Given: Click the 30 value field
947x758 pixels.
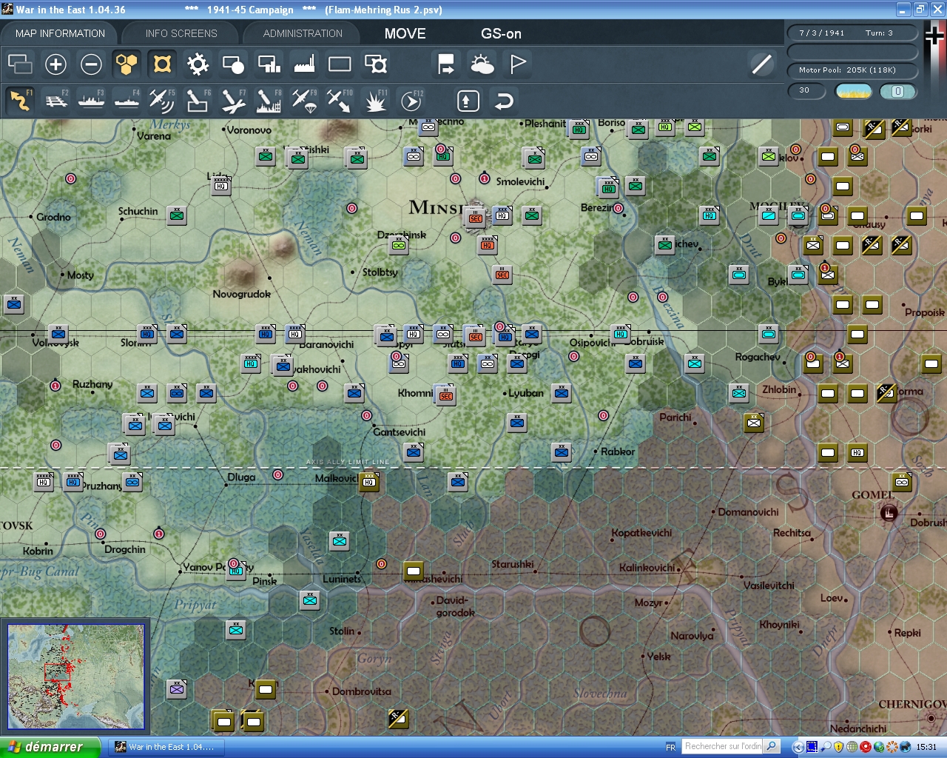Looking at the screenshot, I should click(806, 91).
